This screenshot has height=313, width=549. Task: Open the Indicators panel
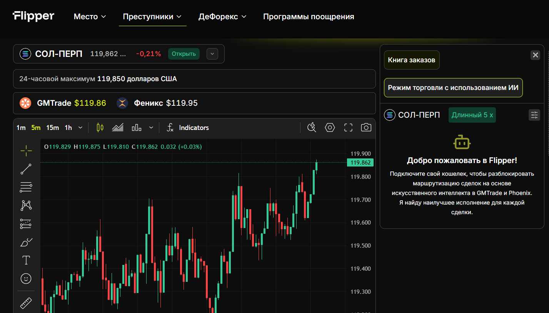[x=188, y=128]
